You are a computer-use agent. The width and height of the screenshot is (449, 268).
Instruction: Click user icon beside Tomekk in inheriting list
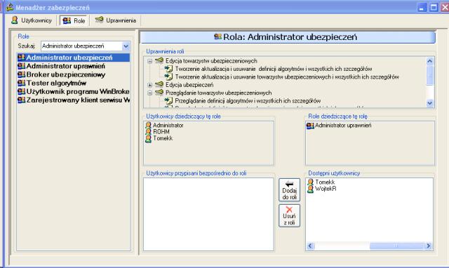click(148, 138)
